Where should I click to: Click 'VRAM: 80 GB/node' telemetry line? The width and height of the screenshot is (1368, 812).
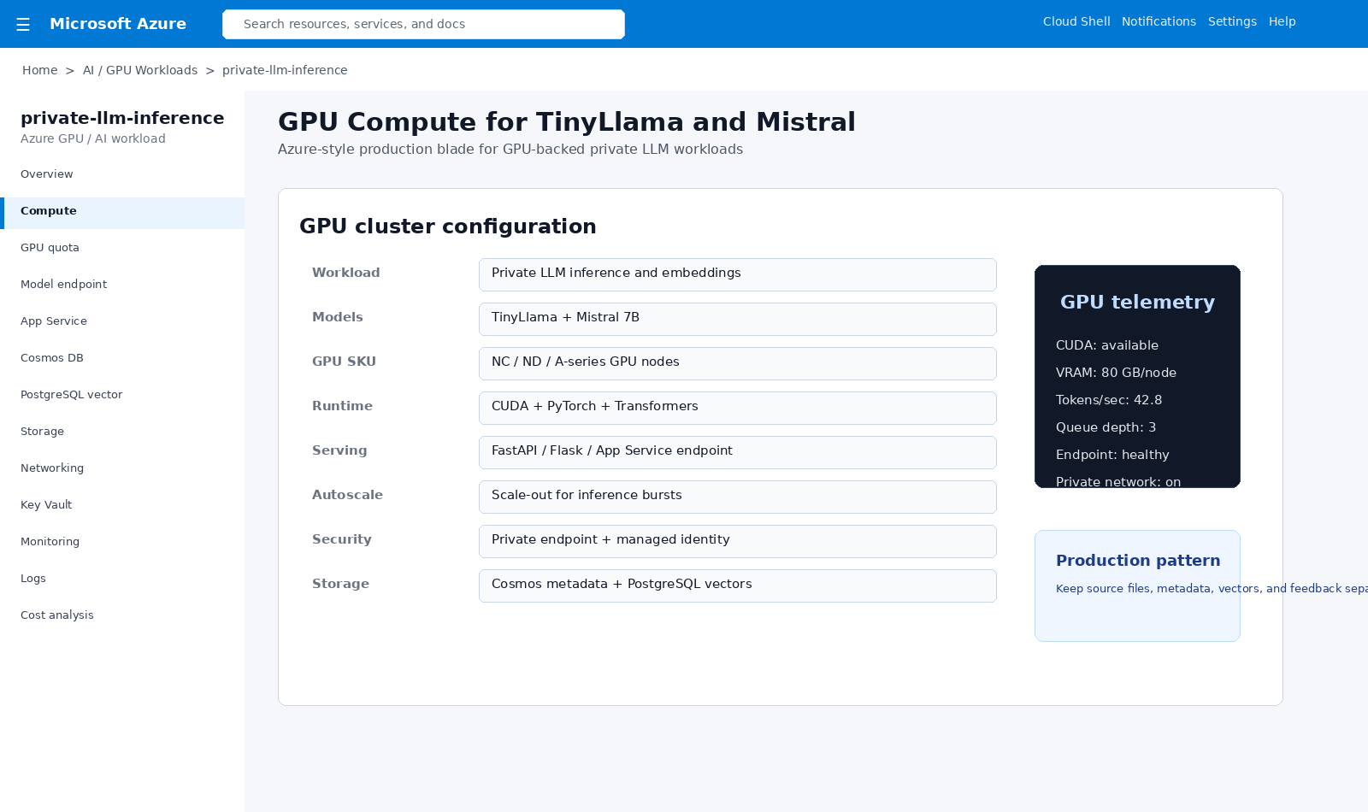1116,373
